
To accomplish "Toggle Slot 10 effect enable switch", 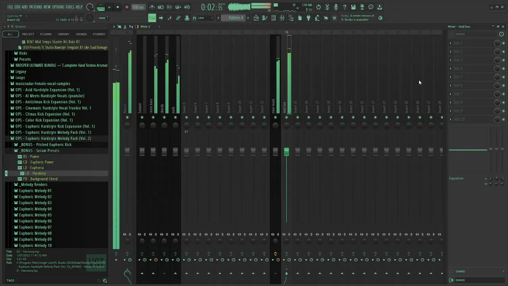I will (x=504, y=119).
